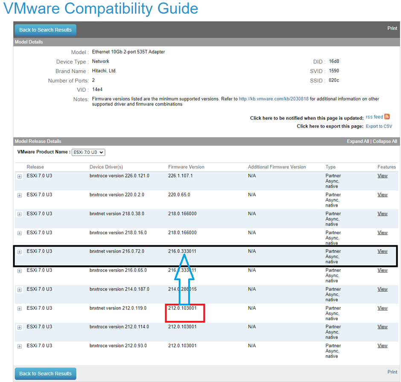This screenshot has width=401, height=382.
Task: Expand the bnxtnet version 212.0.119.0 row
Action: tap(20, 308)
